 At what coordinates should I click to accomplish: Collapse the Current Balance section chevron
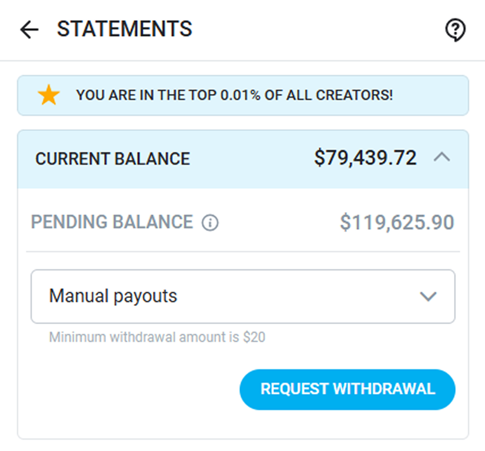442,158
